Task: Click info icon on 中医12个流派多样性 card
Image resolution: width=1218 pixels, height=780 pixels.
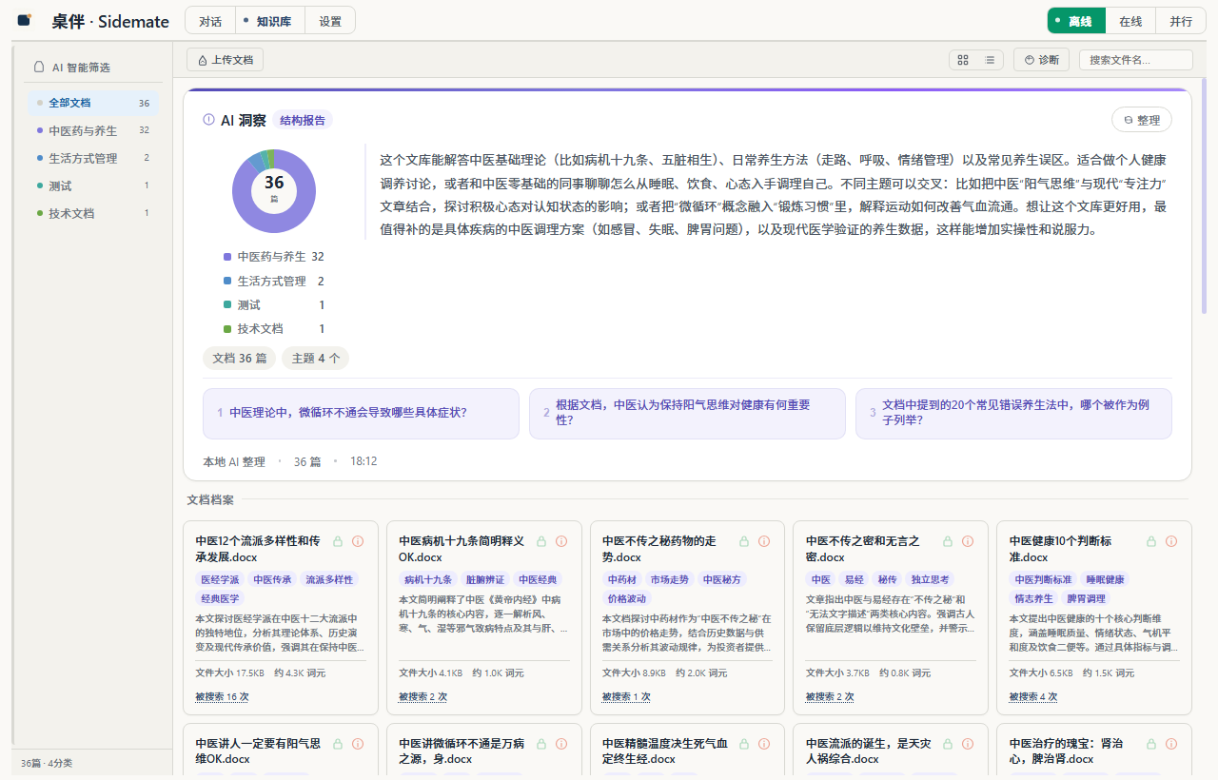Action: [x=358, y=541]
